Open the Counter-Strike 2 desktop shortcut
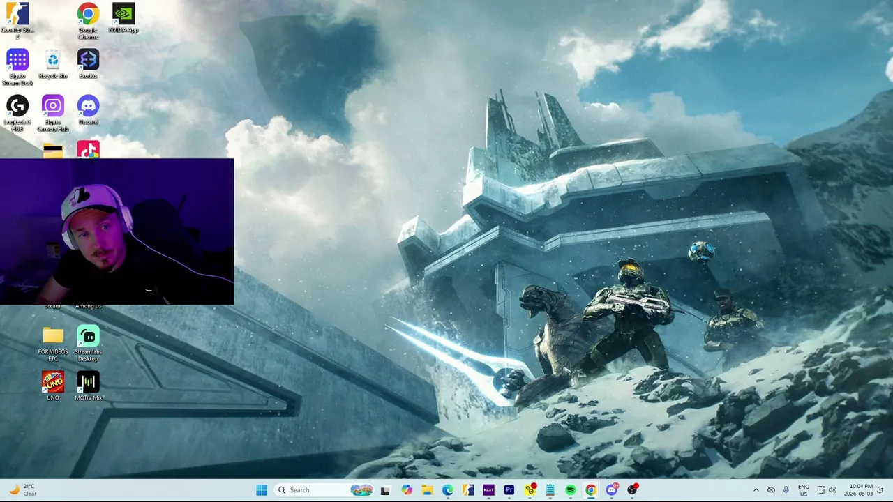 (17, 21)
